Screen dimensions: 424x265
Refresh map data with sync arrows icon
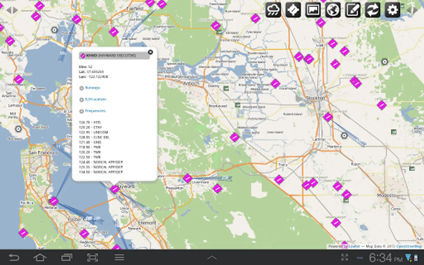tap(372, 10)
